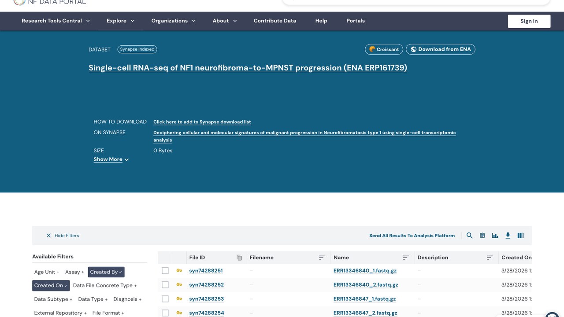Expand the About dropdown menu
The height and width of the screenshot is (317, 564).
pos(225,21)
